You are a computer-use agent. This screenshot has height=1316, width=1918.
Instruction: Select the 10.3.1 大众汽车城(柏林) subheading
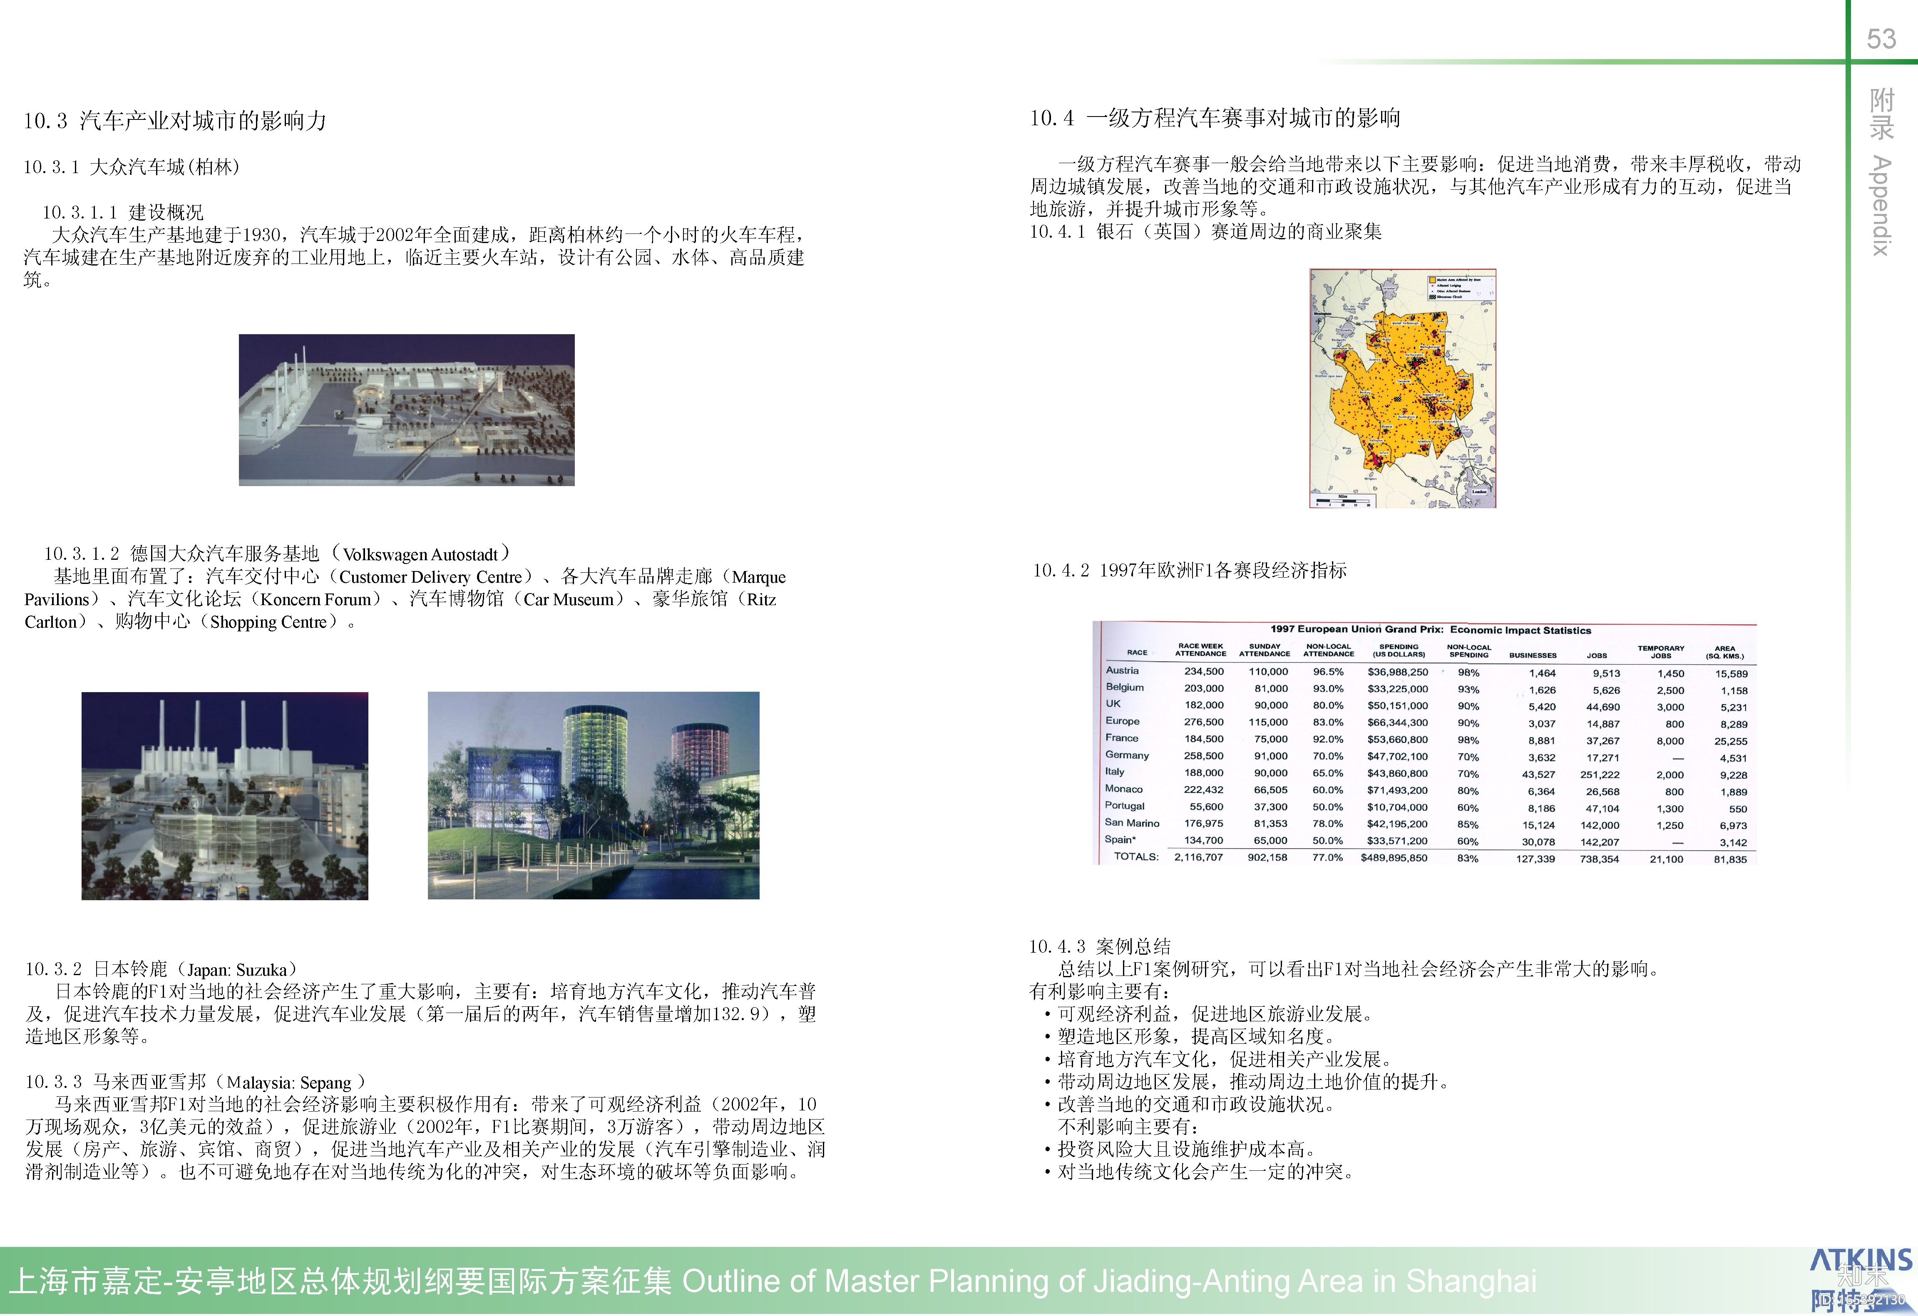(x=131, y=166)
